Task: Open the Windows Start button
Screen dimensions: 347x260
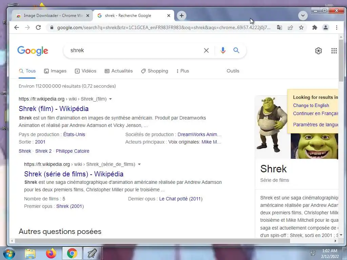Action: (x=8, y=253)
